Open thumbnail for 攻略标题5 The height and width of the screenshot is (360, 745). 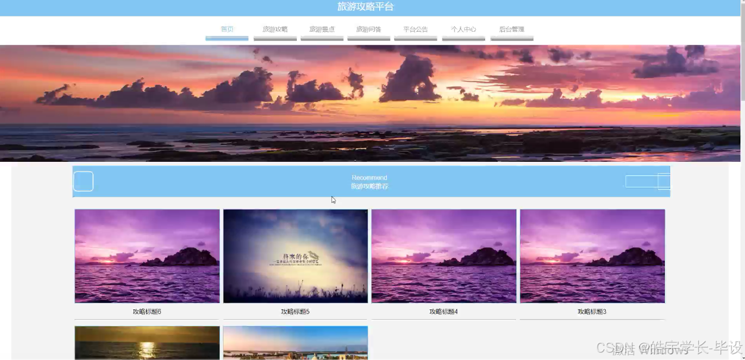click(296, 256)
